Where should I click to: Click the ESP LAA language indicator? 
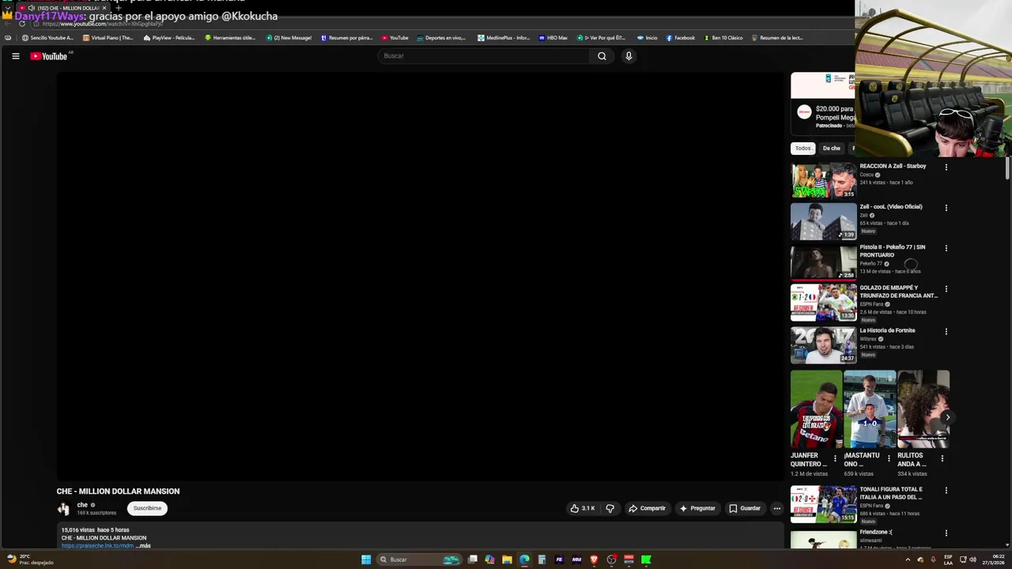(948, 560)
